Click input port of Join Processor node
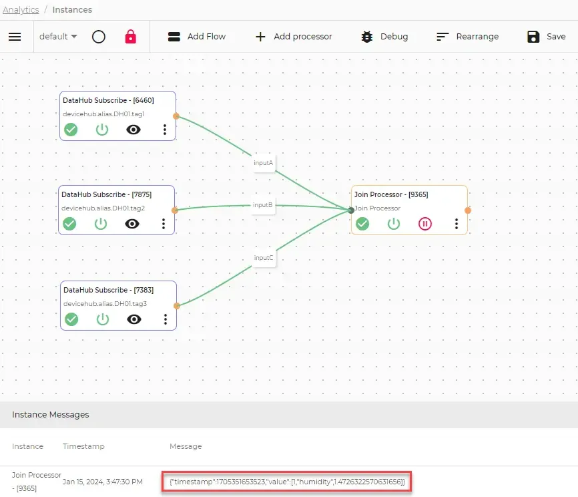 (x=351, y=210)
